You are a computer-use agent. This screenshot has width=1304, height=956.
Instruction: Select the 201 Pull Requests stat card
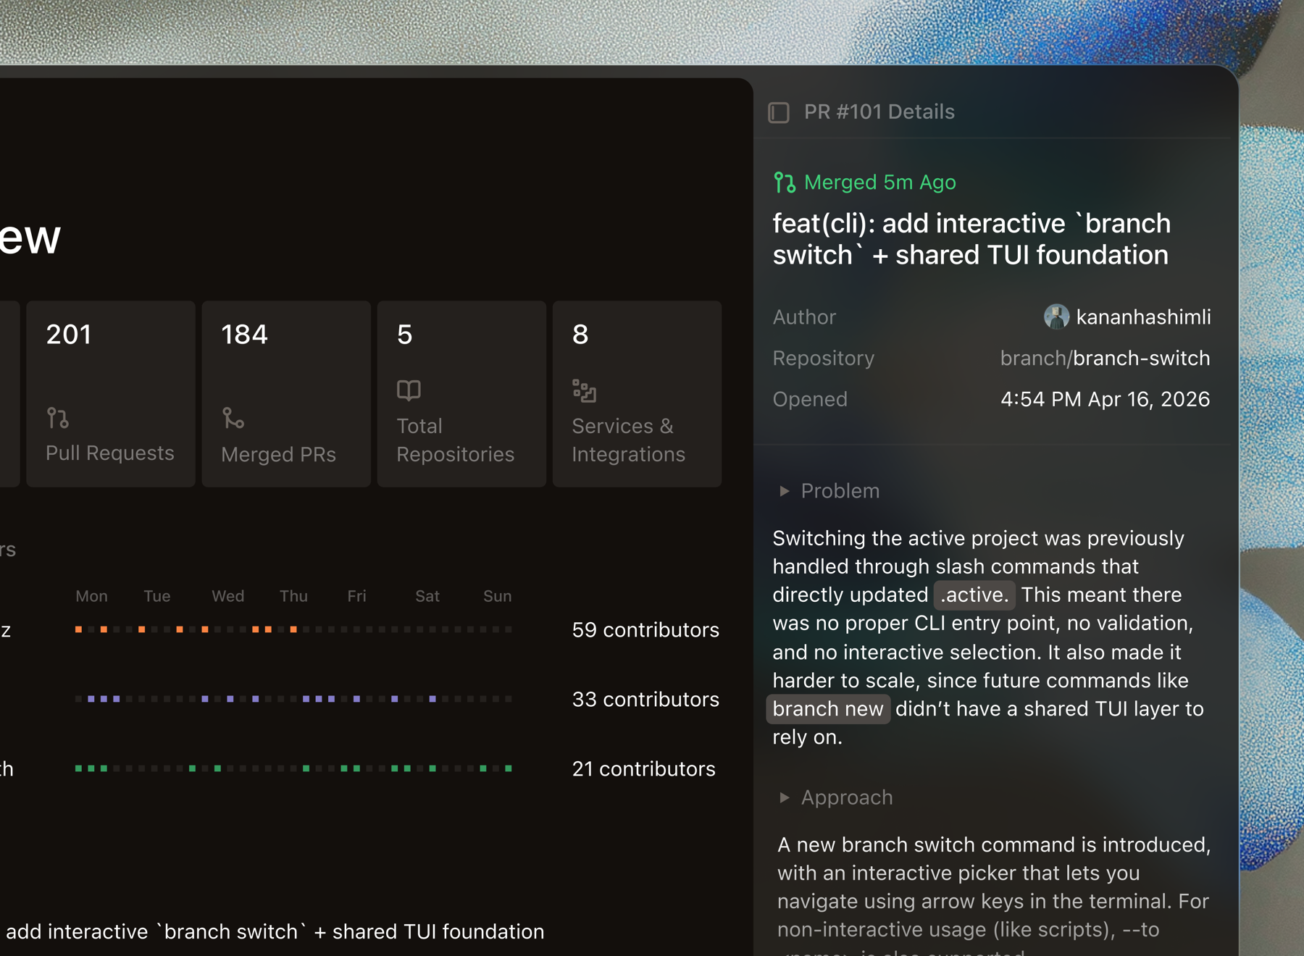[x=111, y=393]
